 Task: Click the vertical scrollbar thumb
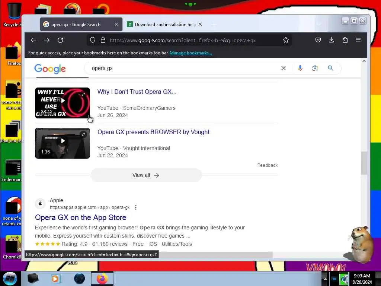pos(364,163)
